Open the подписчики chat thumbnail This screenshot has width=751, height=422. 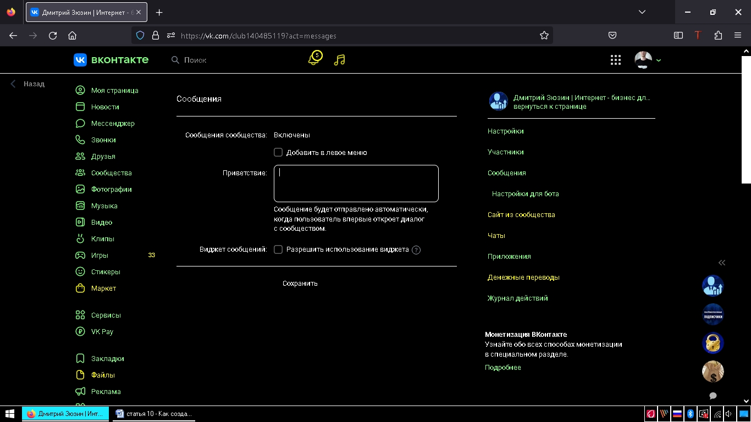[713, 315]
